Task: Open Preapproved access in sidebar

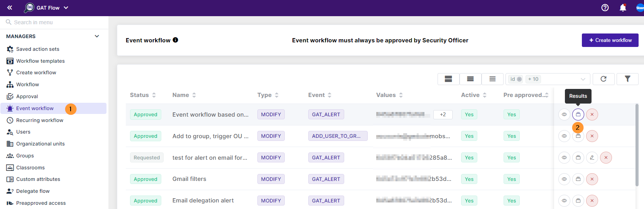Action: tap(41, 203)
